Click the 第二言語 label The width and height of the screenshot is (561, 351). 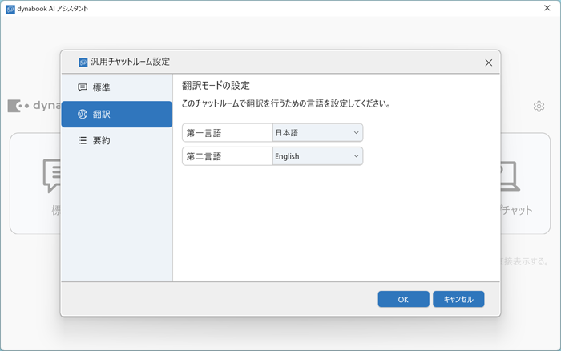pos(204,156)
